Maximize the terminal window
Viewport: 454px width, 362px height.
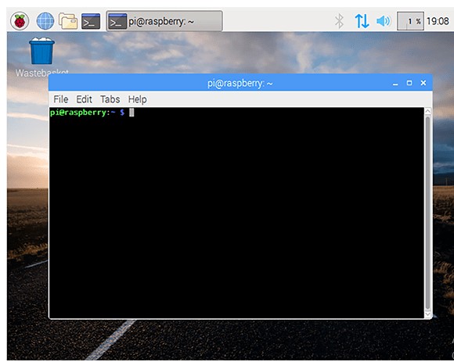click(409, 84)
